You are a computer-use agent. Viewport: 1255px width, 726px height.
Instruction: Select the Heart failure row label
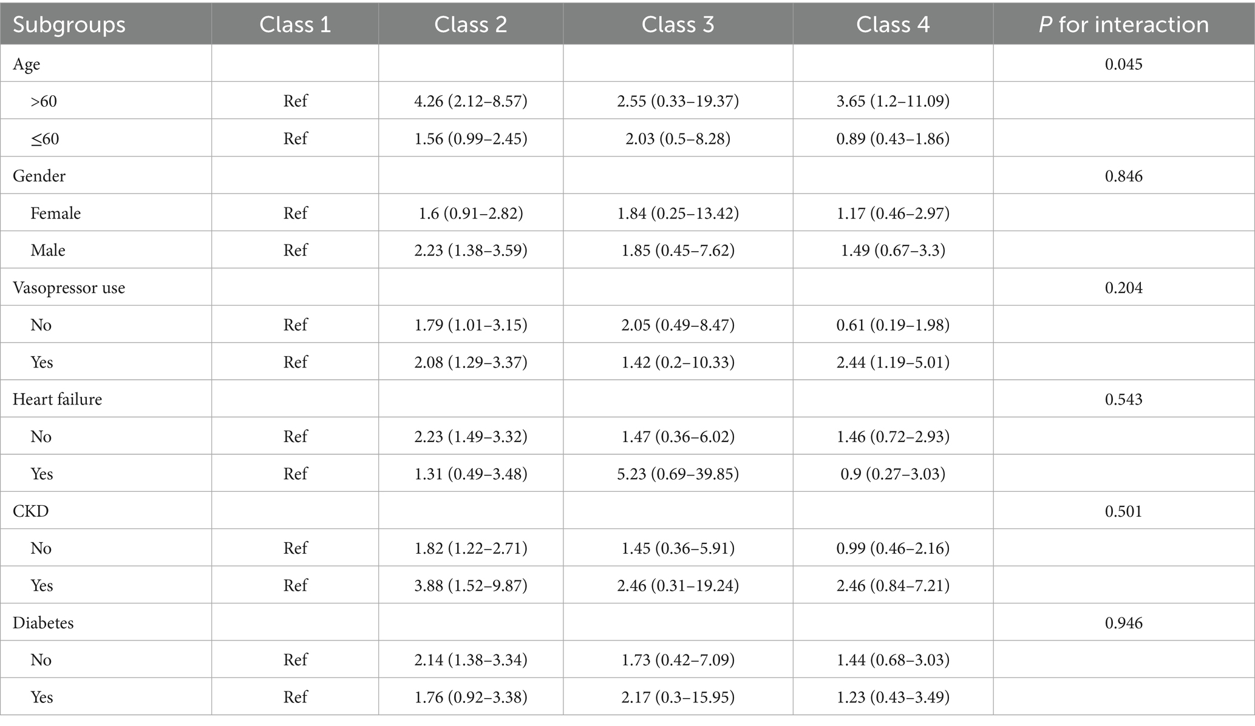57,399
